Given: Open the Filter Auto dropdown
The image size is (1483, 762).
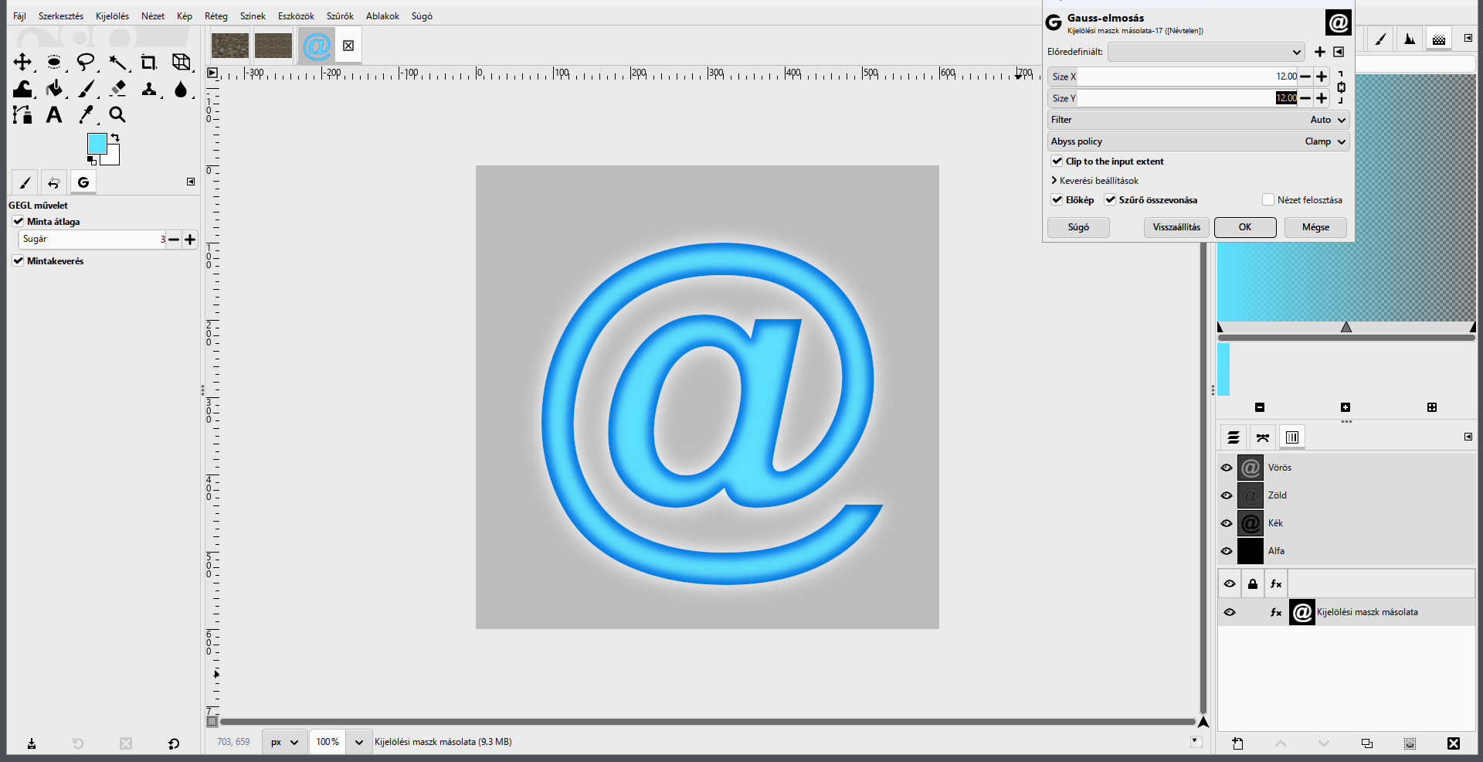Looking at the screenshot, I should pyautogui.click(x=1199, y=120).
